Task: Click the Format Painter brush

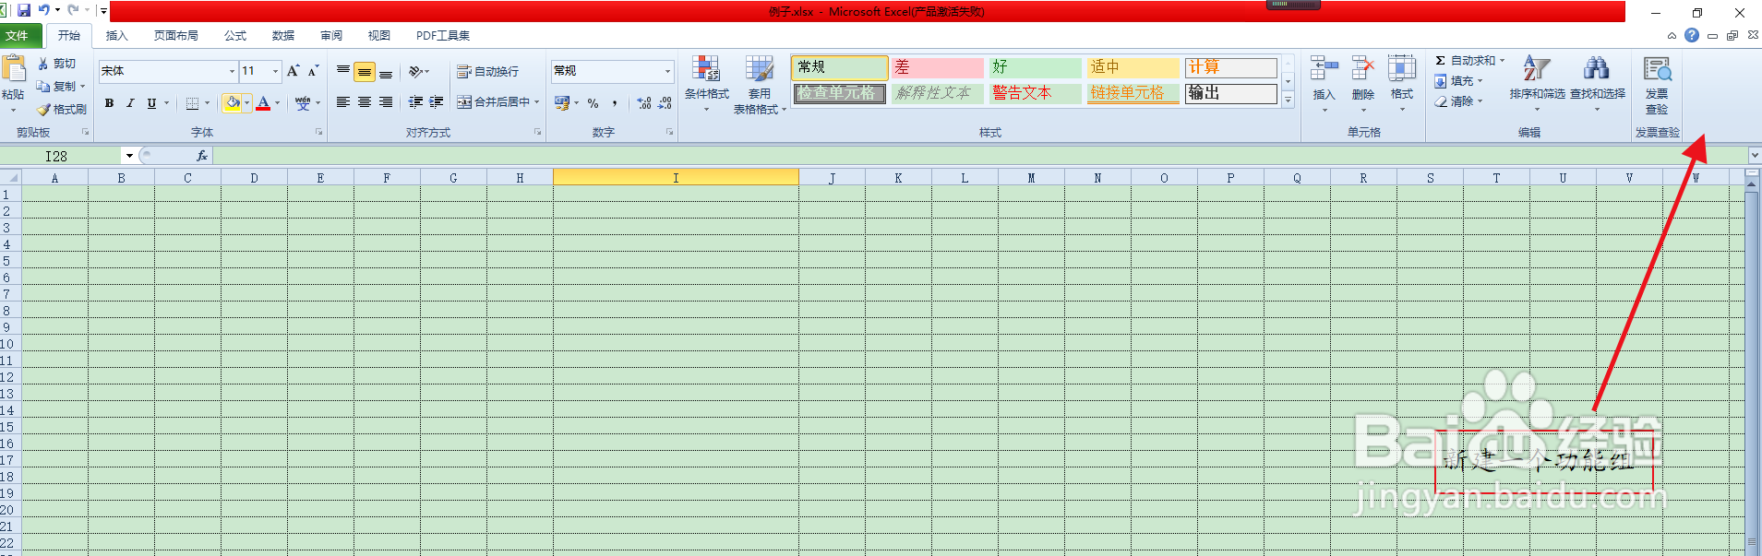Action: [62, 109]
